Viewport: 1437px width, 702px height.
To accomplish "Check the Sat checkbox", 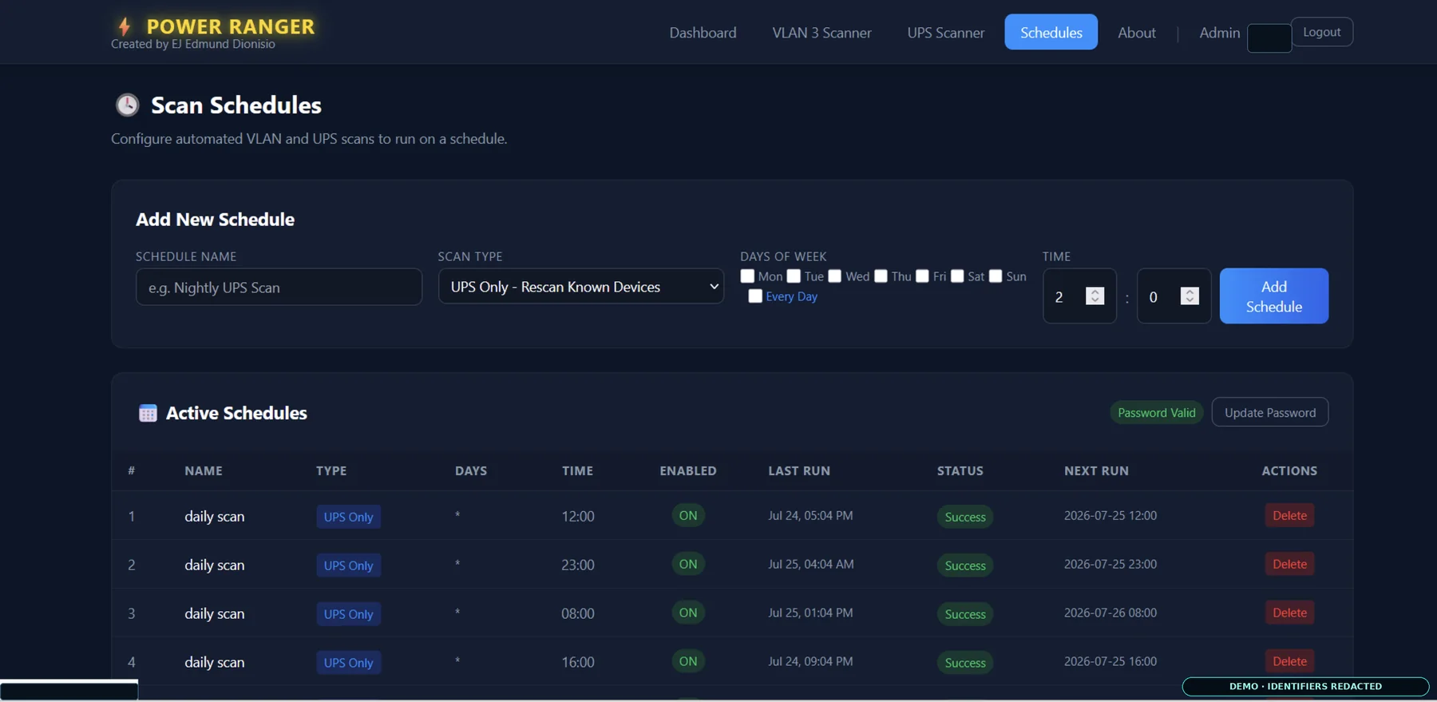I will click(x=957, y=276).
